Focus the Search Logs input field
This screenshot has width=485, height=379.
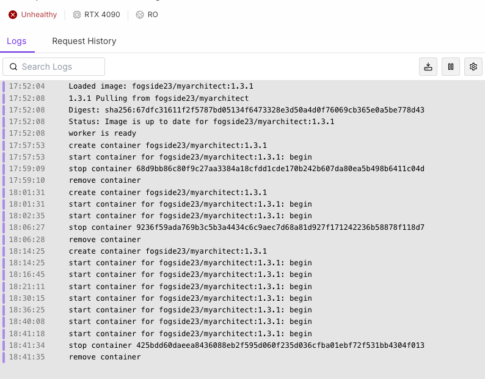coord(60,67)
